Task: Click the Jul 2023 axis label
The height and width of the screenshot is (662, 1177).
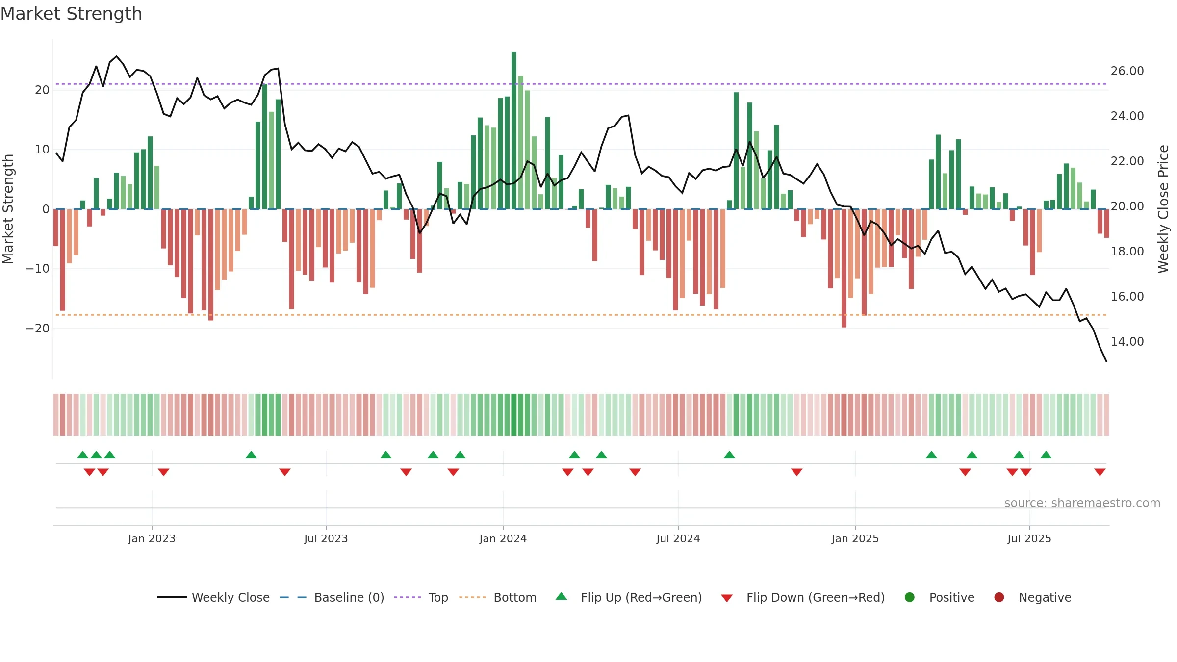Action: (x=326, y=538)
